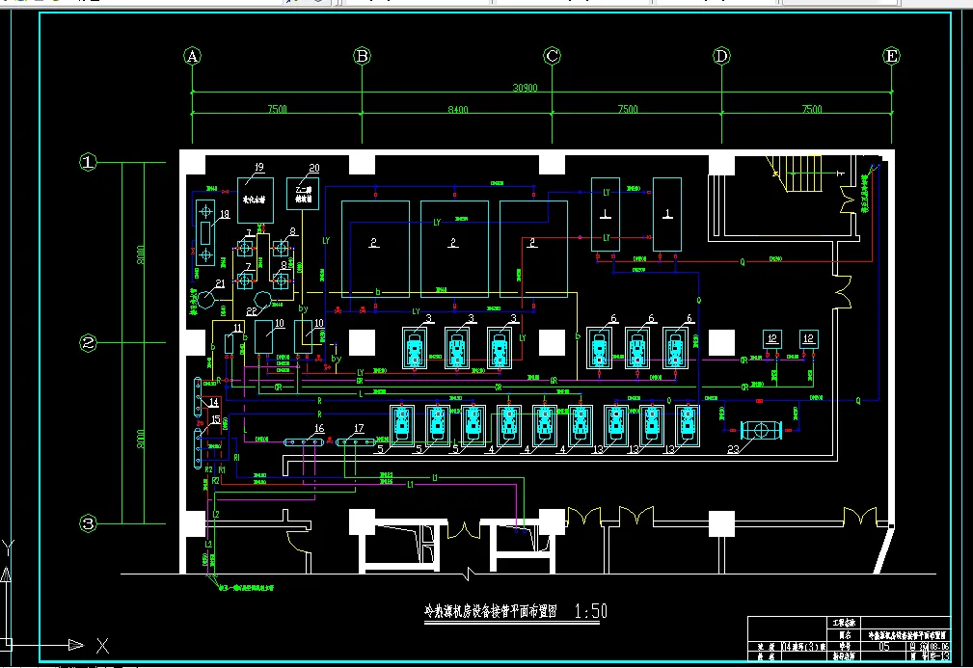
Task: Select the circular tank symbol labeled 22
Action: (262, 300)
